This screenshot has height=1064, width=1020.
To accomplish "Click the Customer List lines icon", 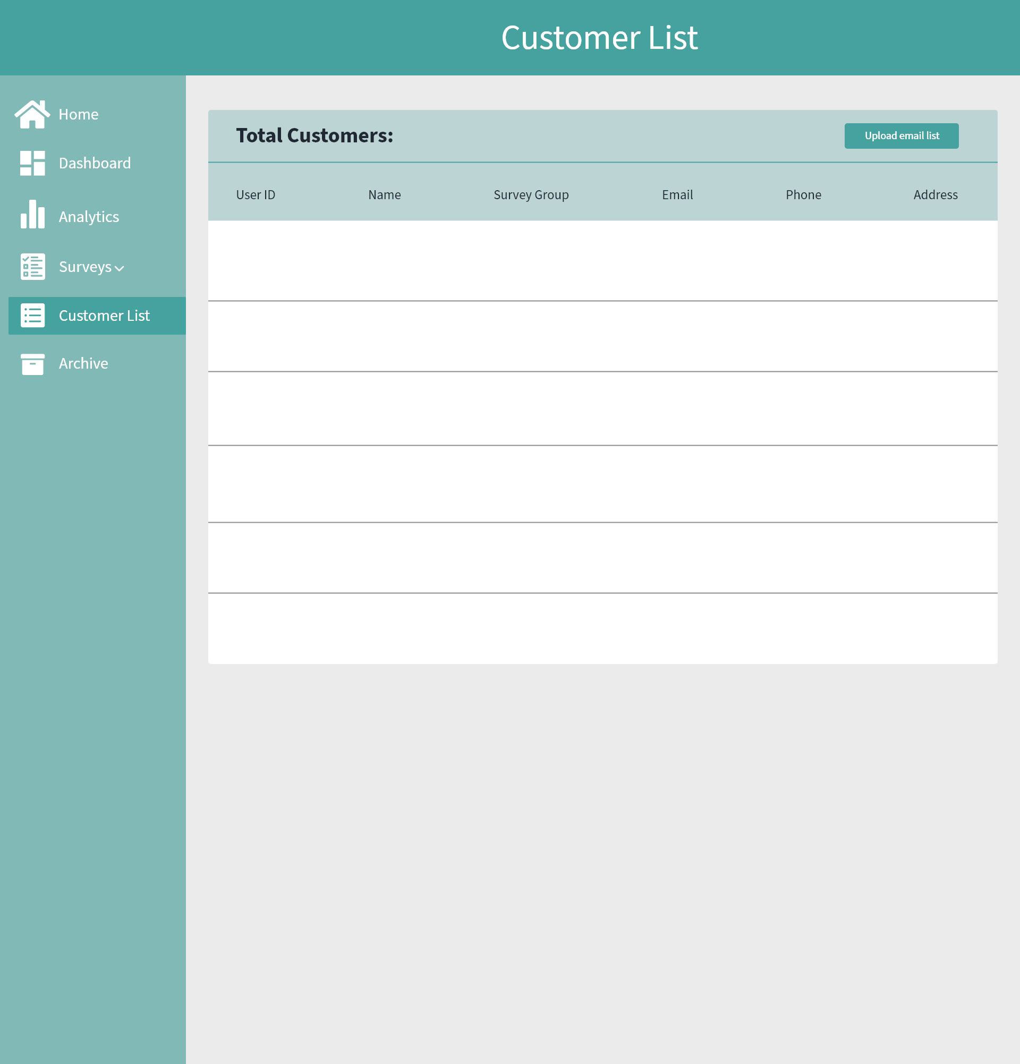I will (32, 316).
